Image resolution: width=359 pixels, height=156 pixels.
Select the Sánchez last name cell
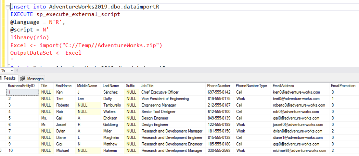coord(110,92)
